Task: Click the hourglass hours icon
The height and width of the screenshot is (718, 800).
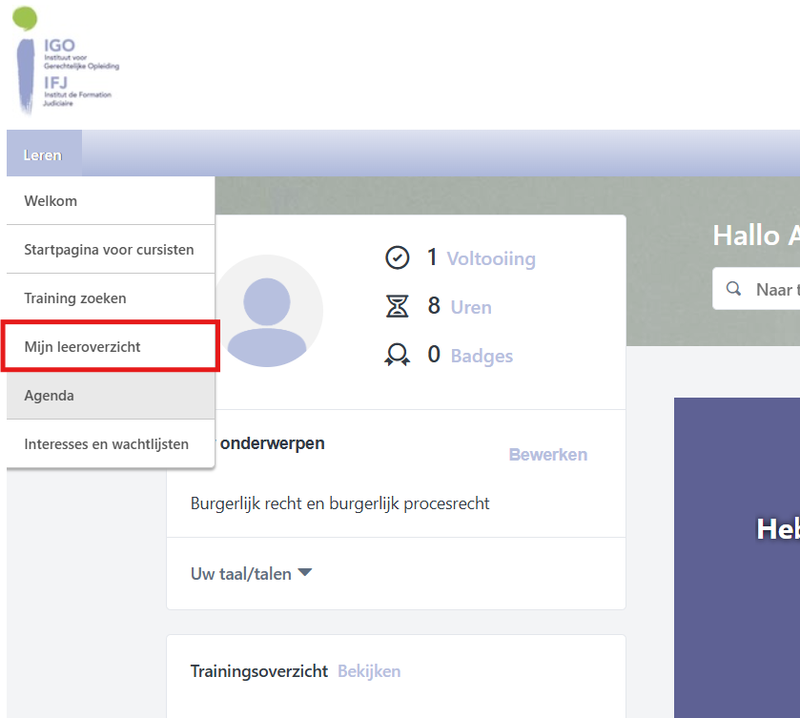Action: click(397, 306)
